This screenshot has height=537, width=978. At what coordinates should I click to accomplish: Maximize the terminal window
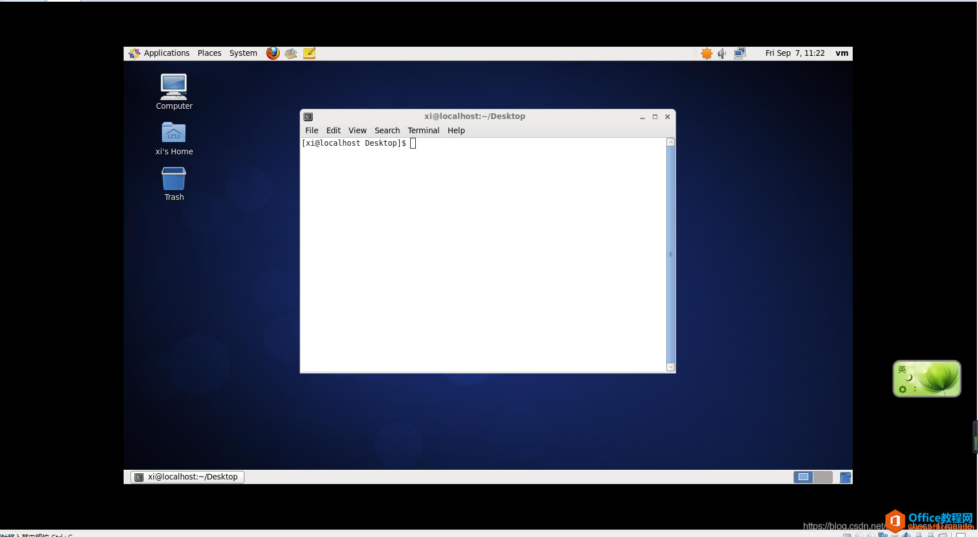tap(655, 117)
